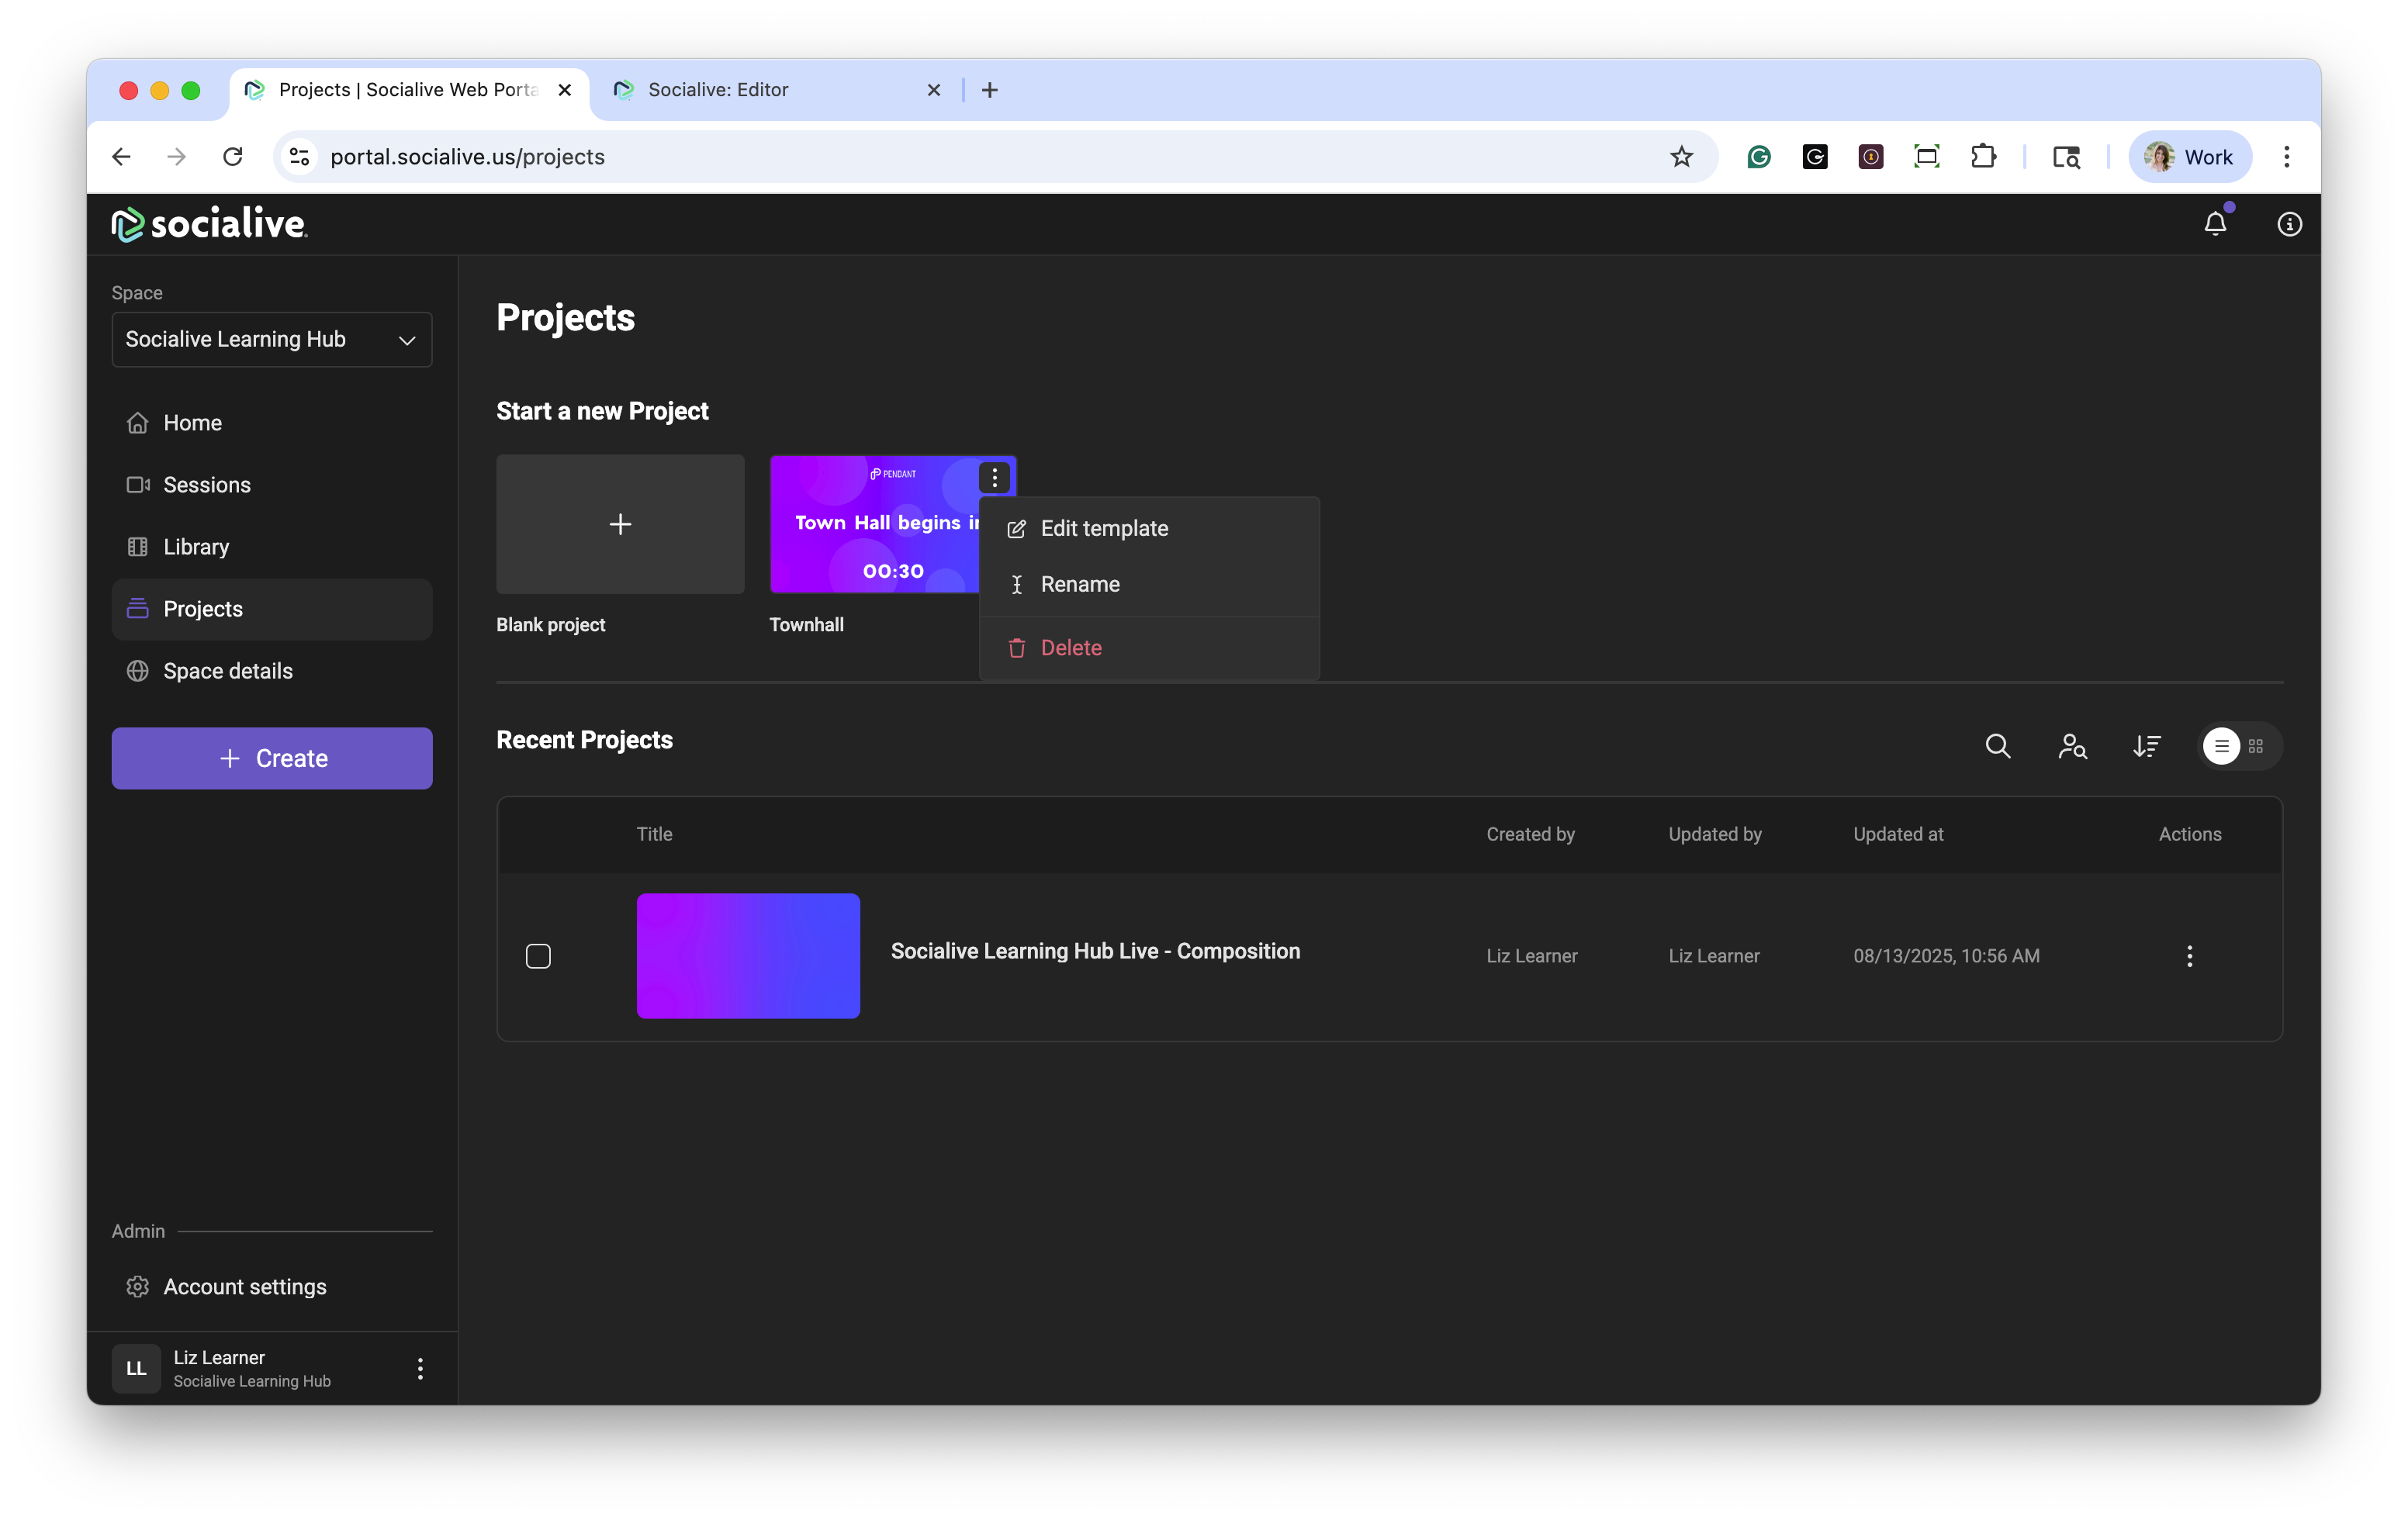Screen dimensions: 2408x1520
Task: Open Library from the sidebar
Action: [x=196, y=547]
